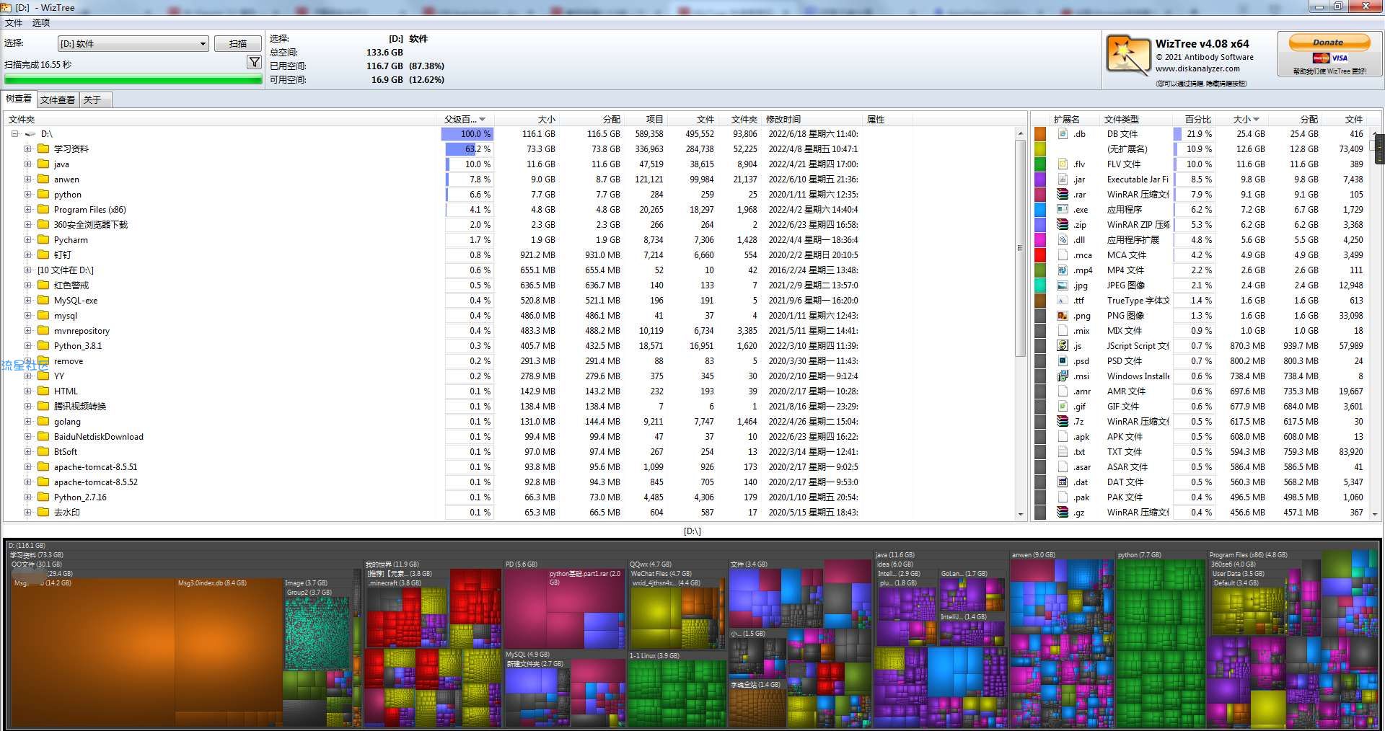Open the drive selection combo box

(x=133, y=43)
